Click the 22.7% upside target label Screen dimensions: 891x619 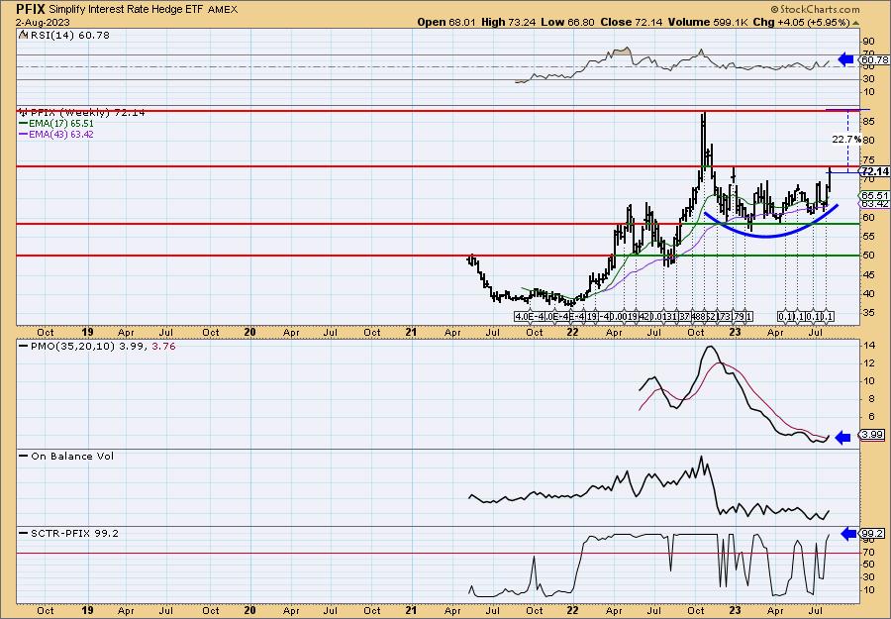pyautogui.click(x=845, y=140)
